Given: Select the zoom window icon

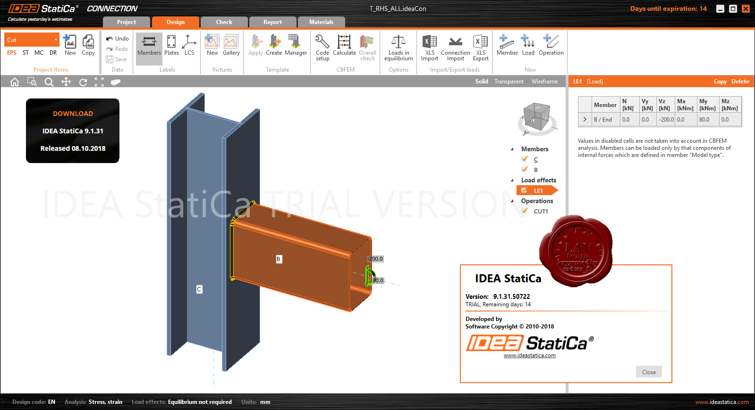Looking at the screenshot, I should coord(32,82).
